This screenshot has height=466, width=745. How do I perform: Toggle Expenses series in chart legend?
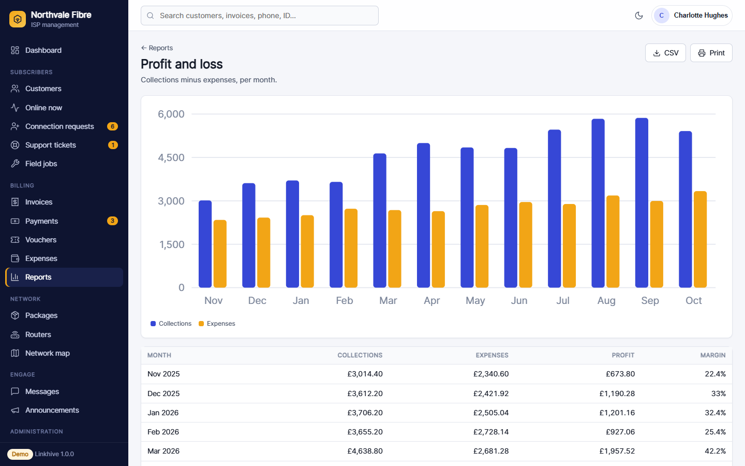(x=217, y=324)
